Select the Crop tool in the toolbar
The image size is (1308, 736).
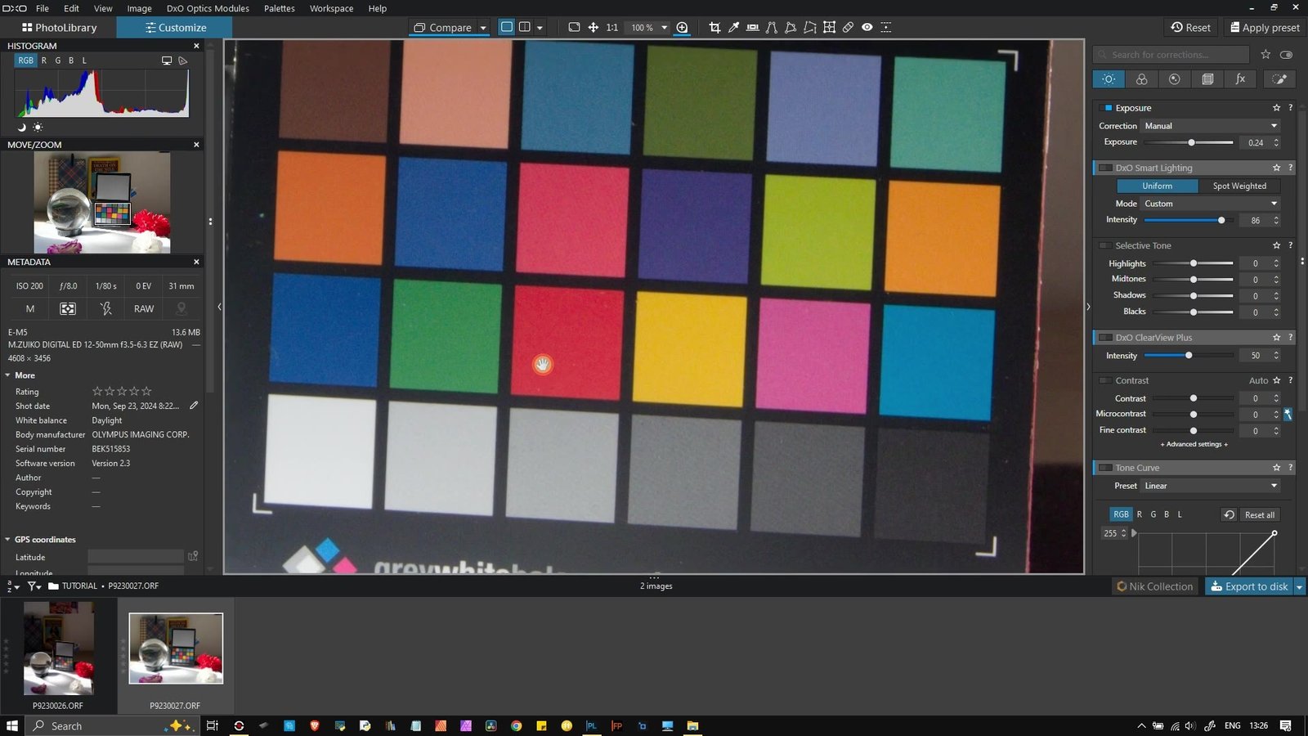(714, 27)
